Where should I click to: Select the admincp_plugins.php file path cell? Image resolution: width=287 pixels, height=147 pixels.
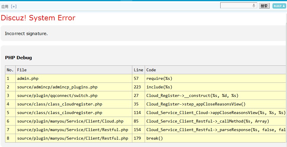57,87
